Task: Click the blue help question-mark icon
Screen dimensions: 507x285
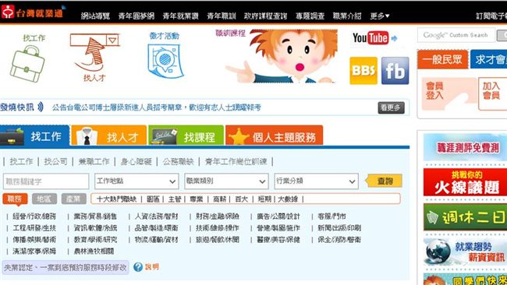Action: 138,267
